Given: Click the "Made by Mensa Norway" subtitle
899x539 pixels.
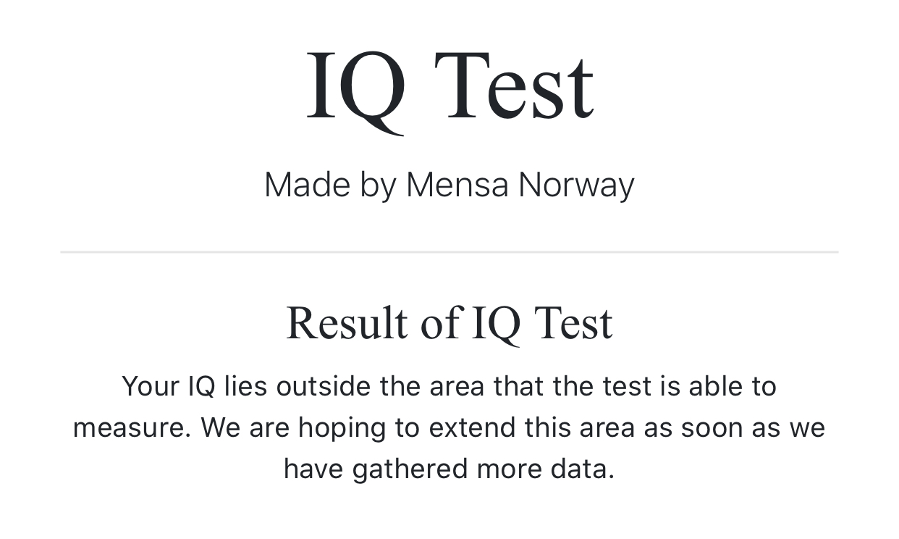Looking at the screenshot, I should tap(449, 185).
